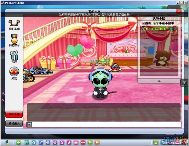Collapse the side panel with left arrow tab
189x146 pixels.
tap(184, 83)
